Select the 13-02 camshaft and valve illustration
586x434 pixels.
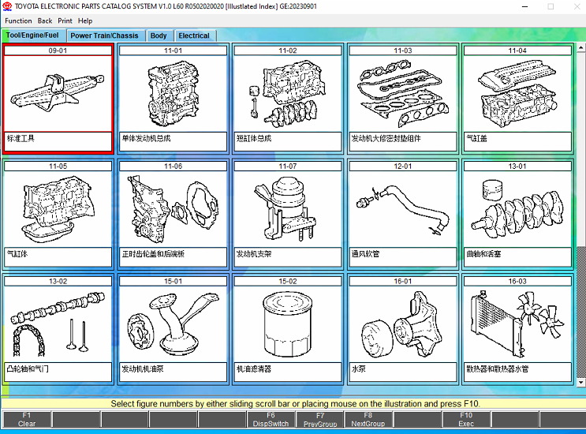[x=58, y=324]
